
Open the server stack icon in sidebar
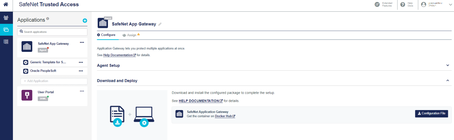(x=6, y=42)
